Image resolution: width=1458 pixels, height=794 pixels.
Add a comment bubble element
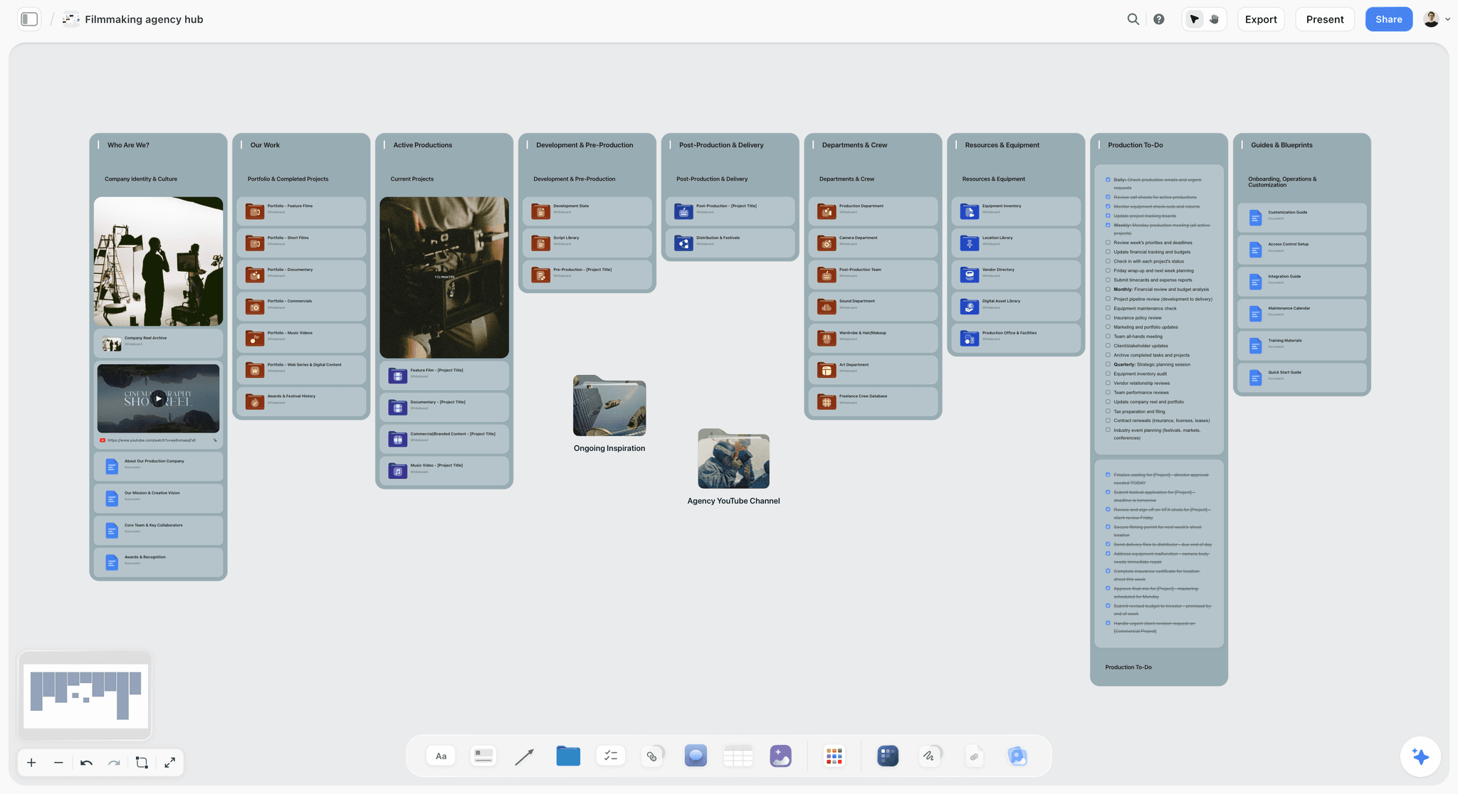pyautogui.click(x=696, y=756)
